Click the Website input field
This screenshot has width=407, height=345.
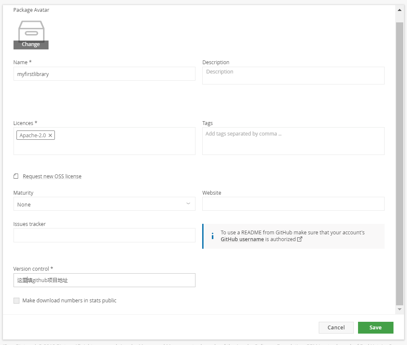click(293, 204)
